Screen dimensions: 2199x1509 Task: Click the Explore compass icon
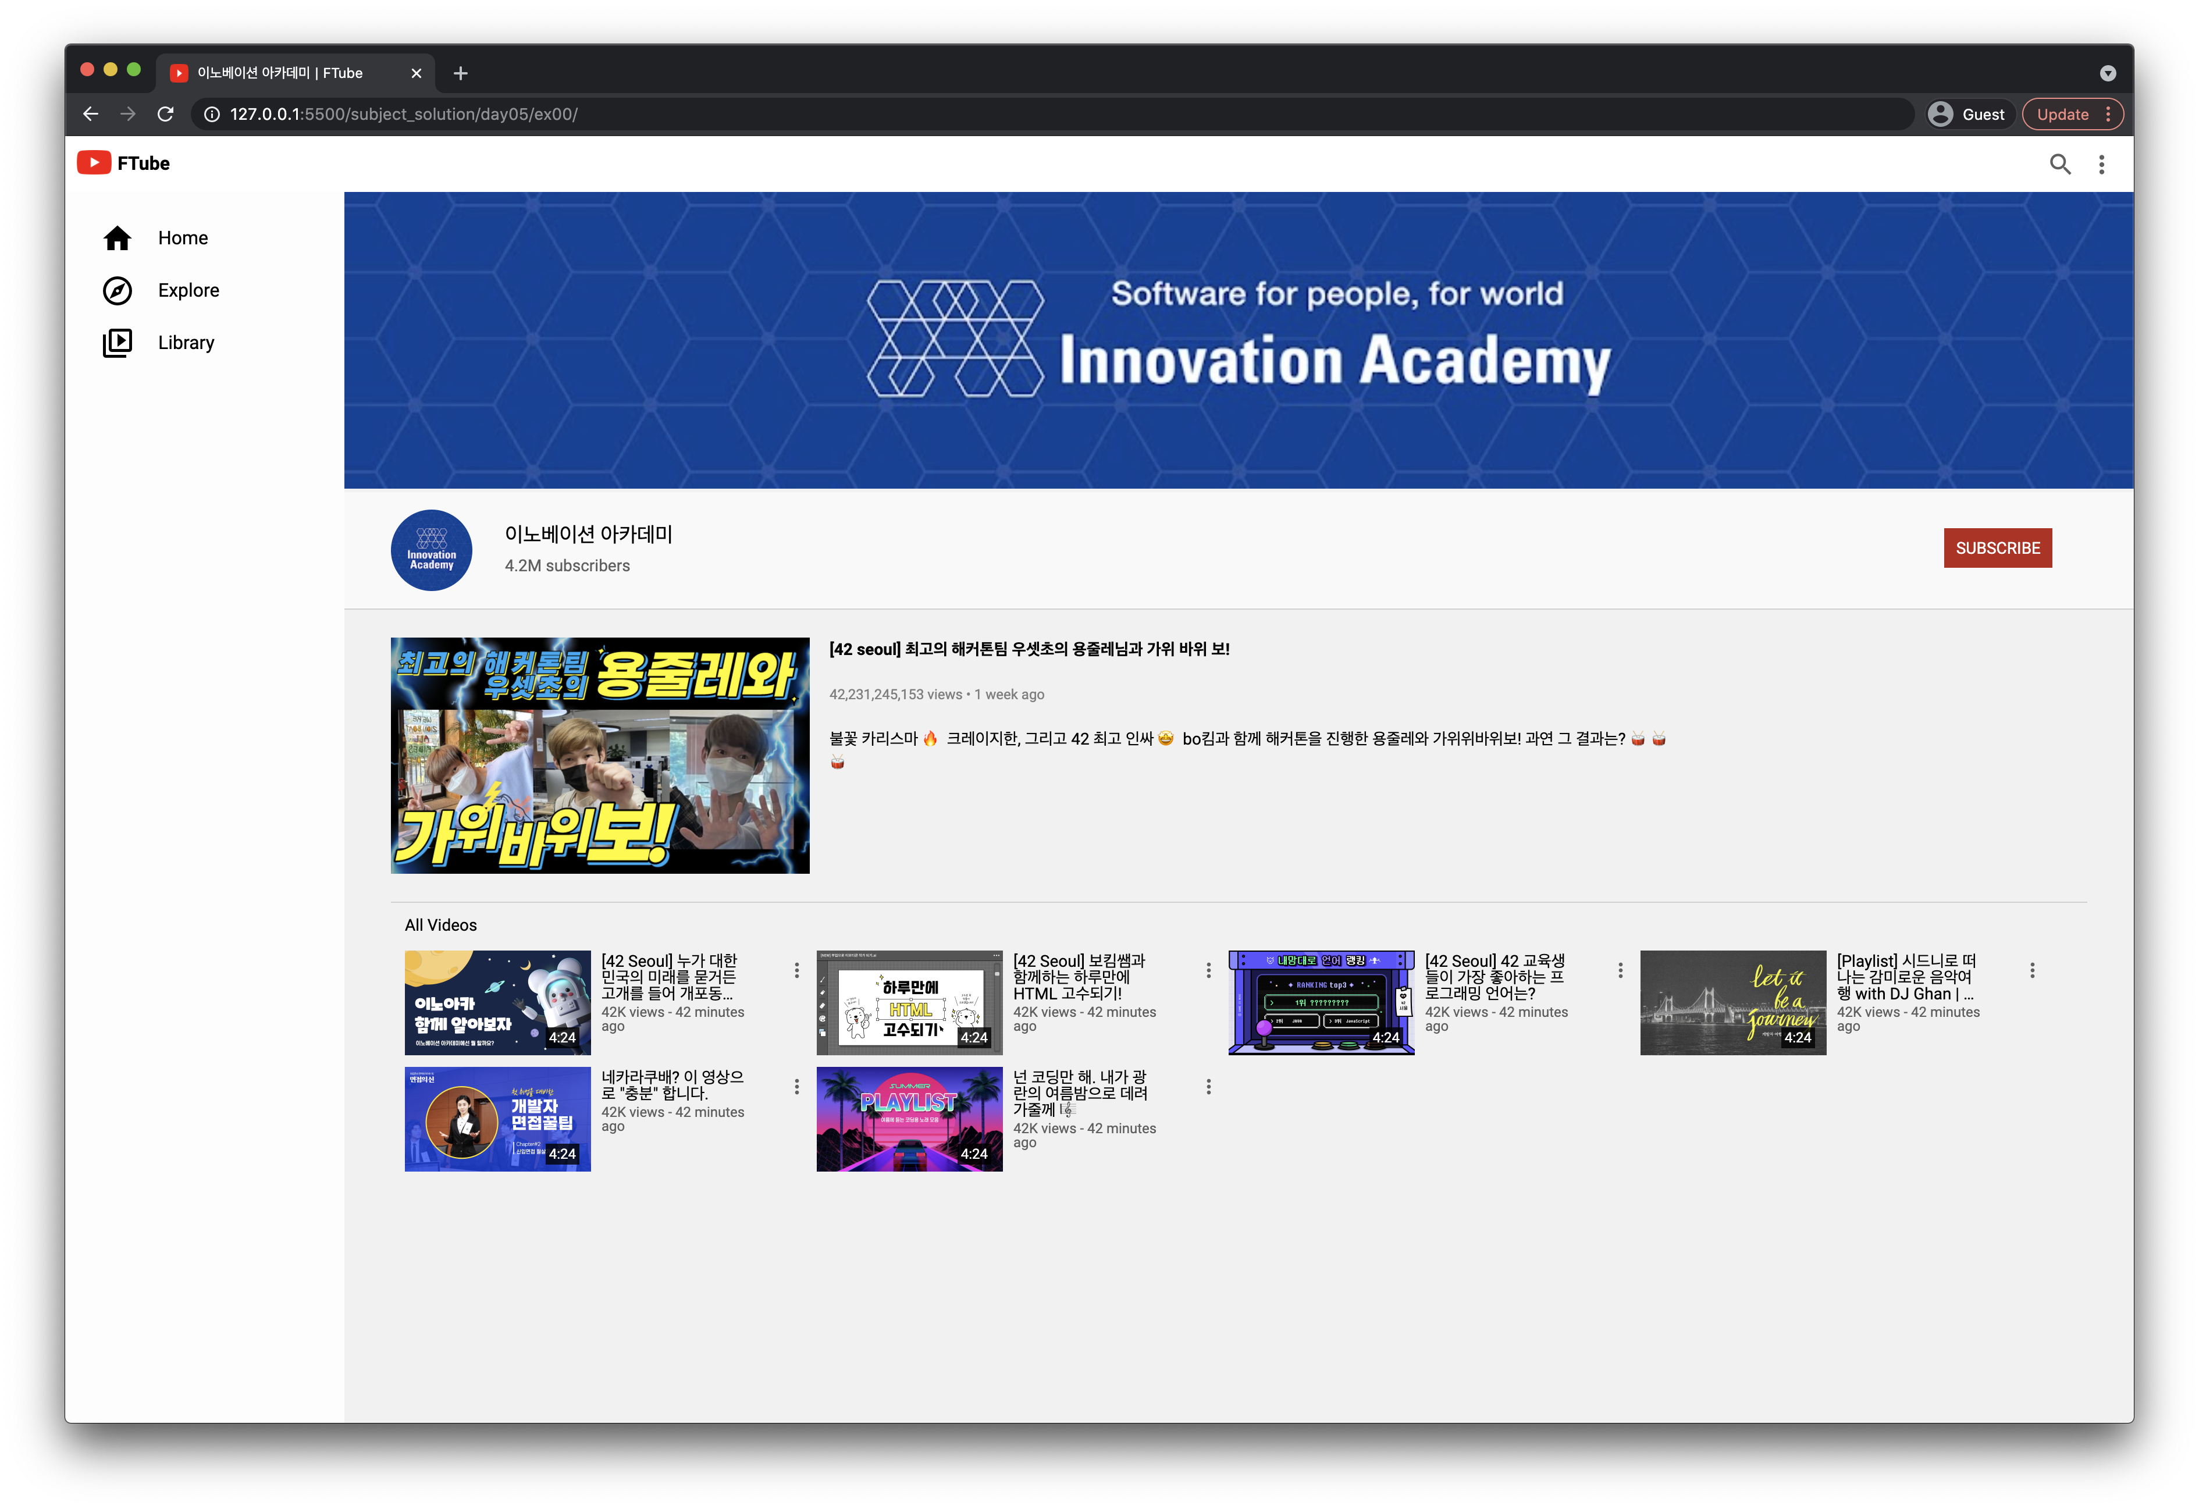tap(118, 290)
